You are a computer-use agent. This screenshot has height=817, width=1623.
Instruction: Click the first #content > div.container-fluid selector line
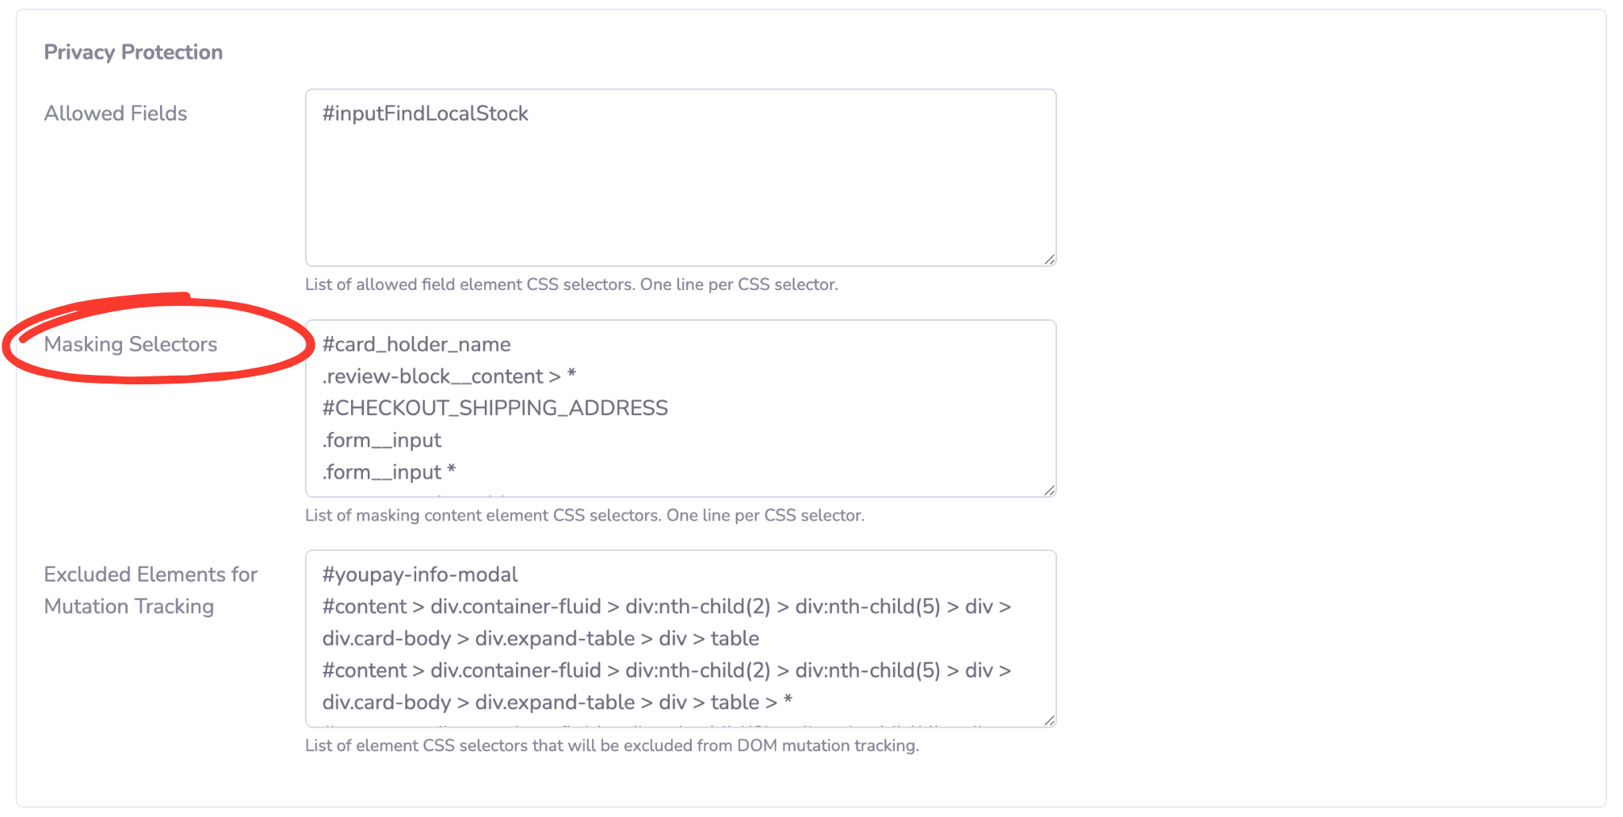tap(666, 607)
